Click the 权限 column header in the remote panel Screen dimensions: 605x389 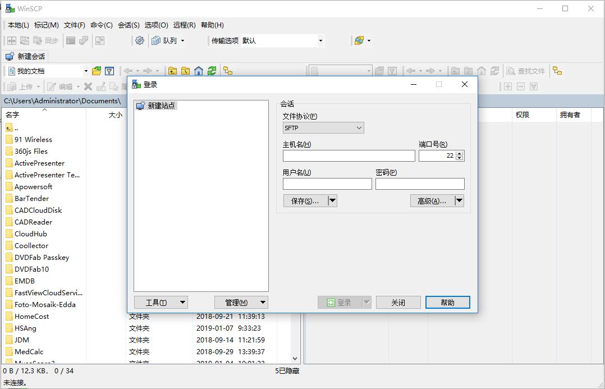[534, 115]
